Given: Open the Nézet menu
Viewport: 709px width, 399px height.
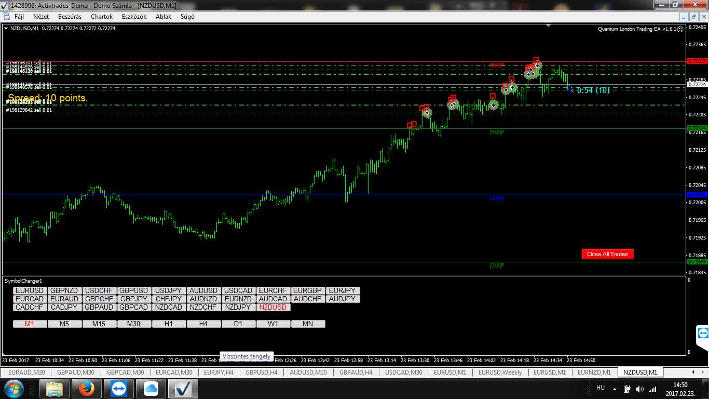Looking at the screenshot, I should (41, 17).
